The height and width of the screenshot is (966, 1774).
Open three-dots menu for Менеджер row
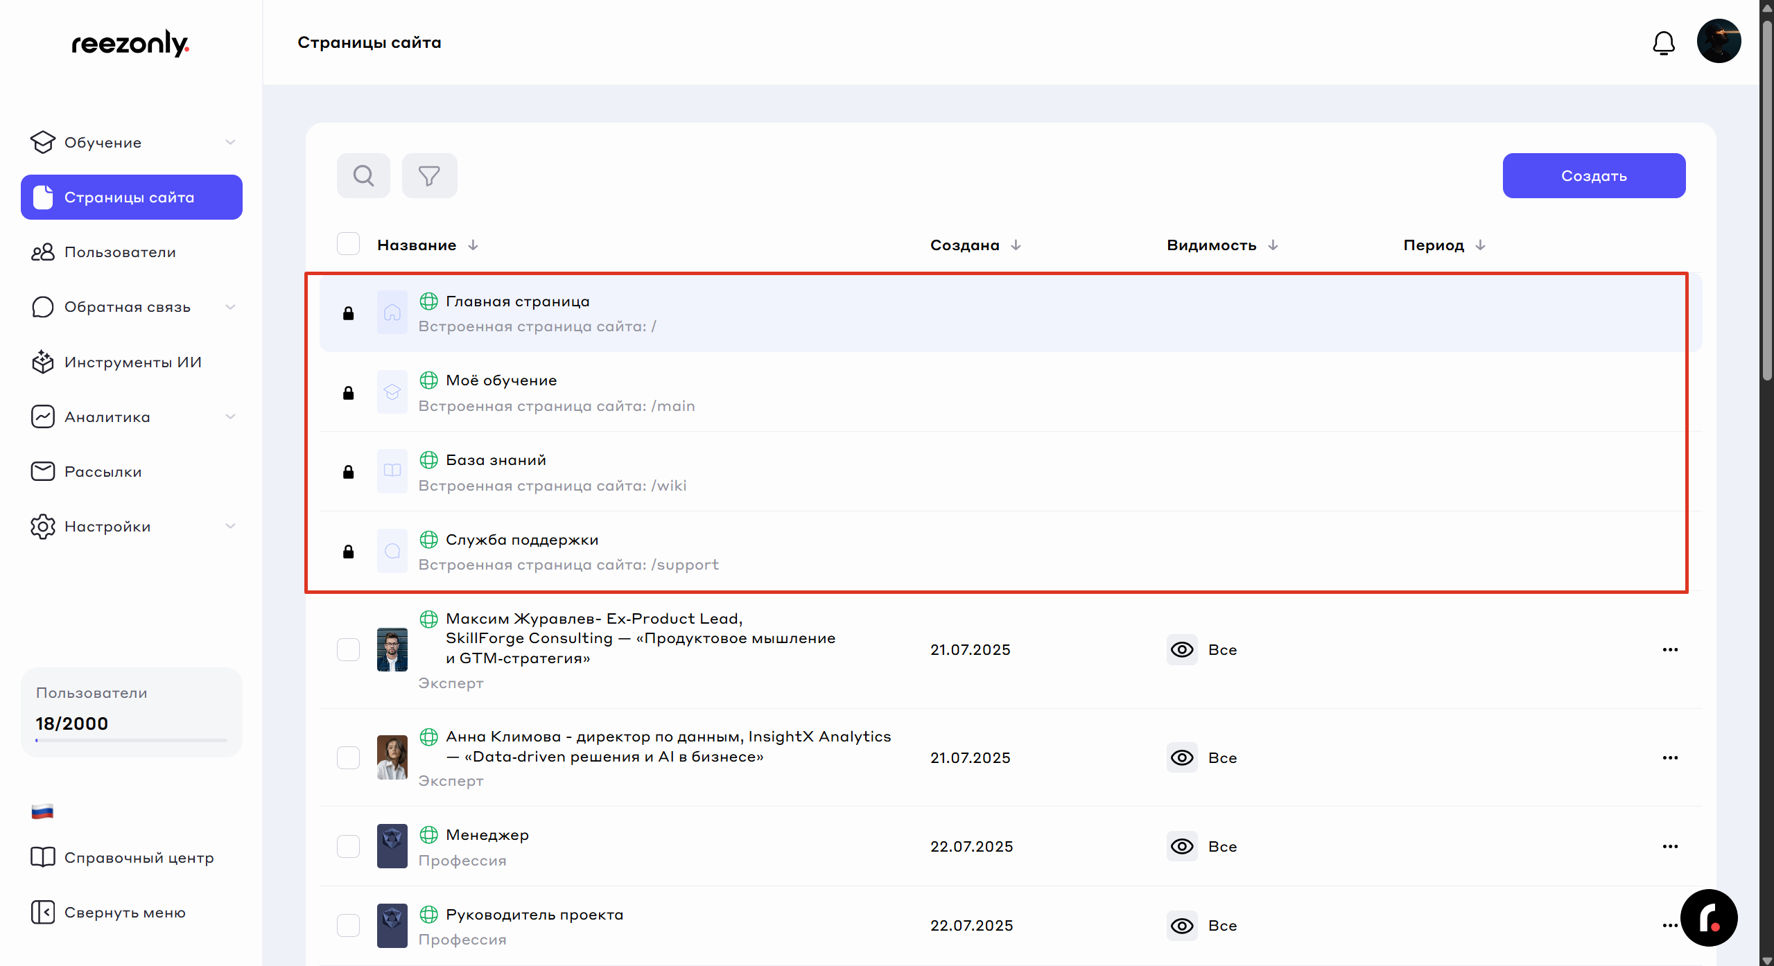pyautogui.click(x=1669, y=846)
